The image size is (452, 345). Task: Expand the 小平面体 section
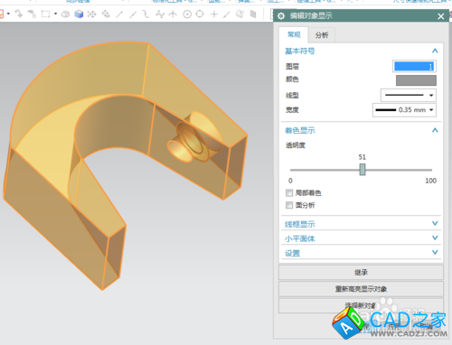tap(361, 238)
